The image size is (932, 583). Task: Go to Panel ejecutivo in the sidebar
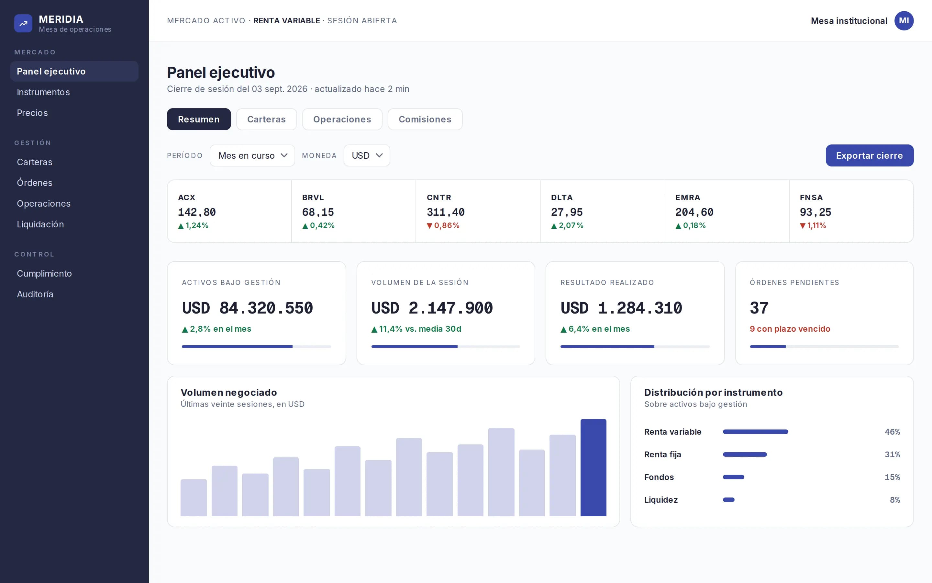[74, 71]
